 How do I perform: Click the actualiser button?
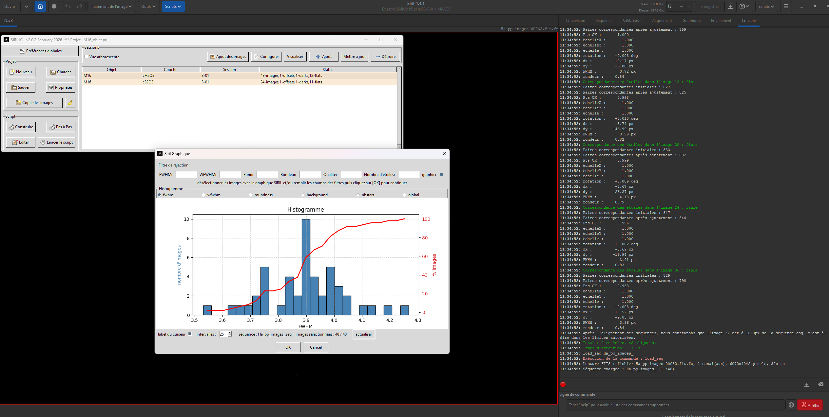tap(363, 334)
